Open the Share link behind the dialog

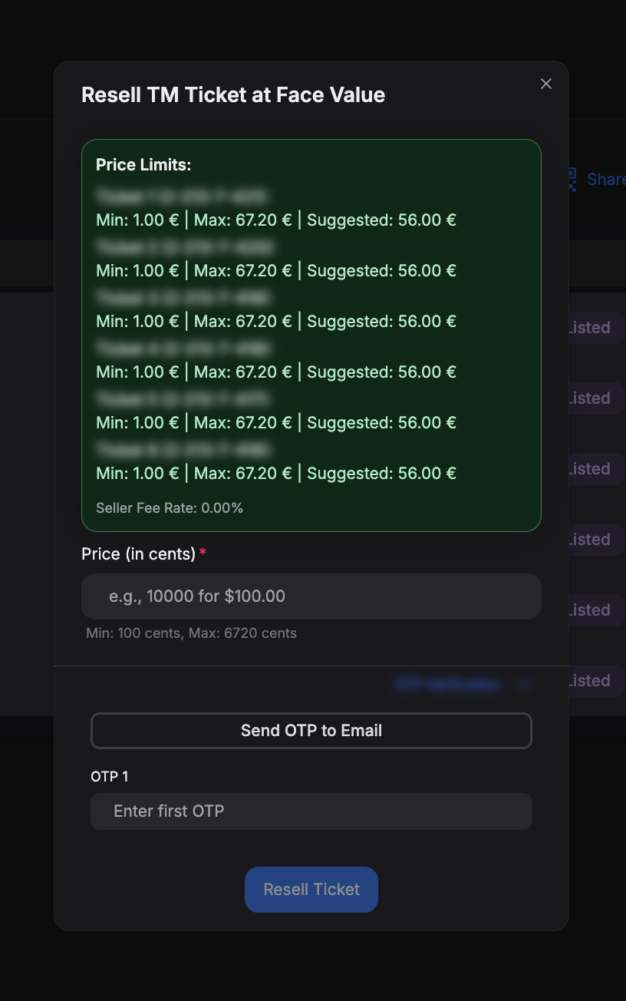(x=605, y=179)
